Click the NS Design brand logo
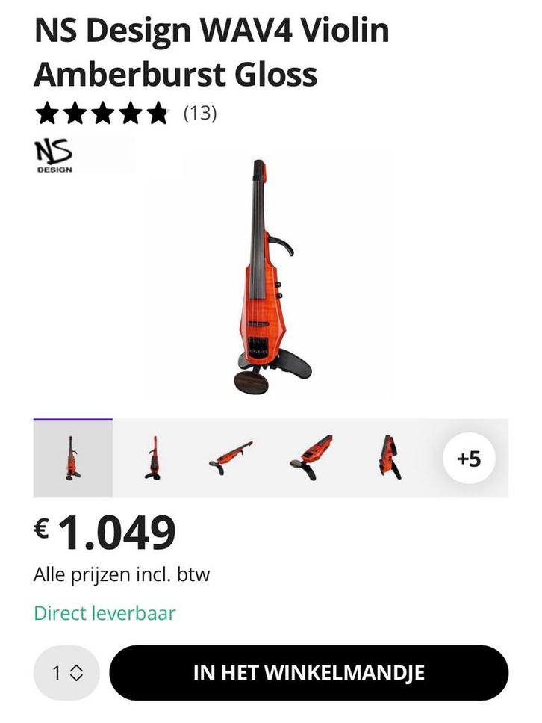The height and width of the screenshot is (723, 542). click(x=54, y=156)
